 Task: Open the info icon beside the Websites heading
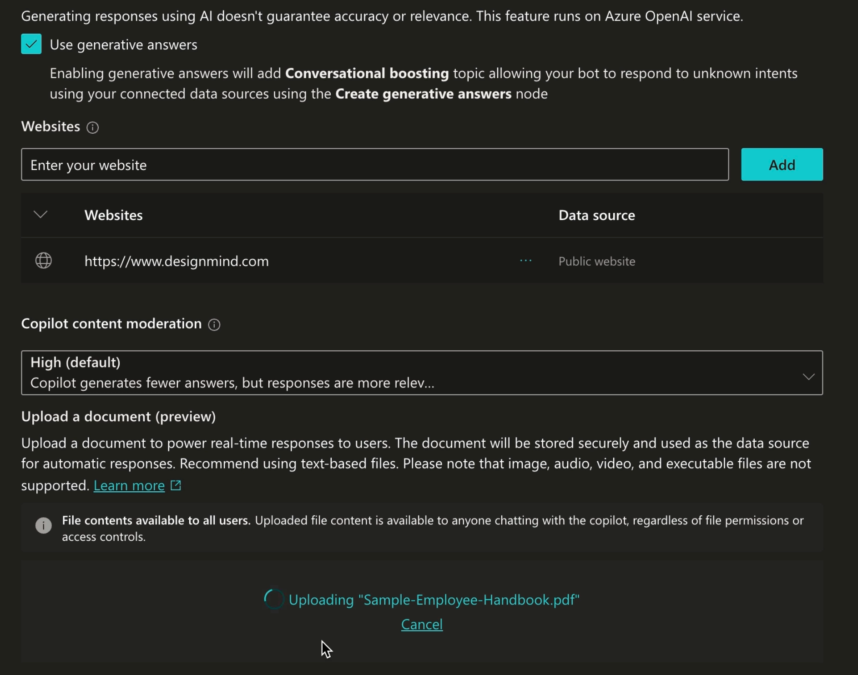pos(92,127)
